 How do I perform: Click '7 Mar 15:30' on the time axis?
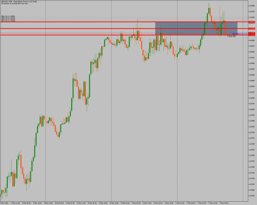(224, 203)
